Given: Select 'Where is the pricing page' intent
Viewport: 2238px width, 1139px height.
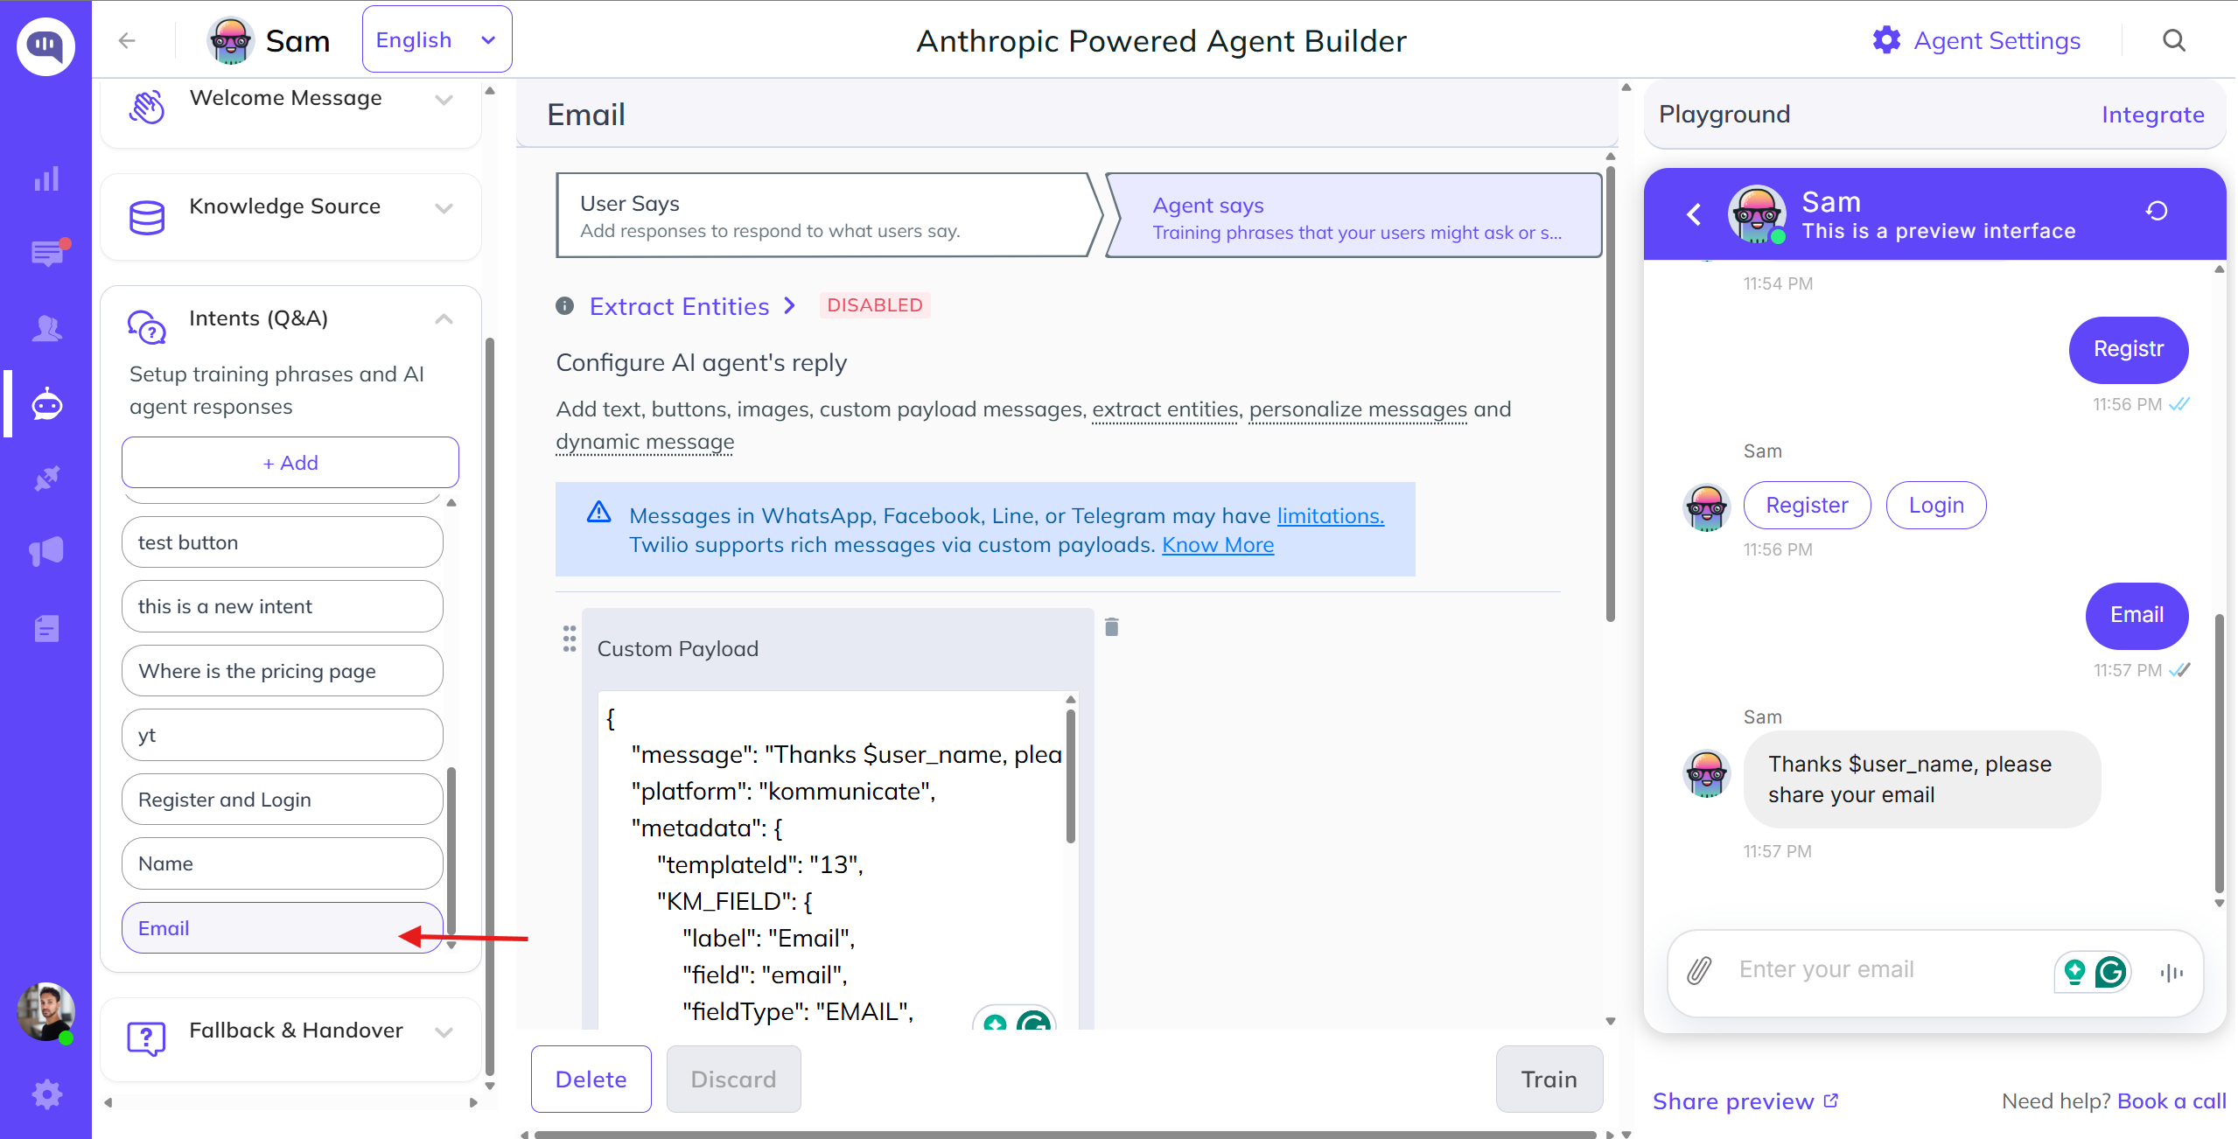Looking at the screenshot, I should [283, 671].
